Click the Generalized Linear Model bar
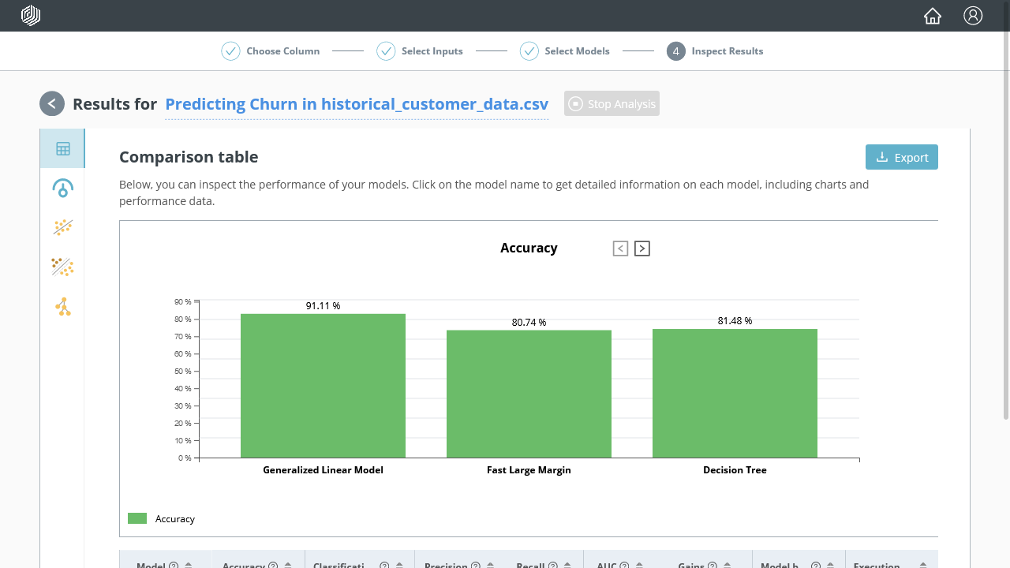 (323, 386)
